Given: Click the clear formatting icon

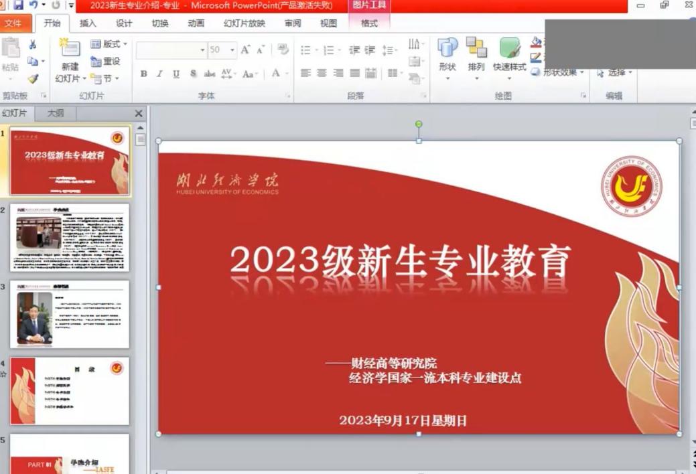Looking at the screenshot, I should (283, 49).
